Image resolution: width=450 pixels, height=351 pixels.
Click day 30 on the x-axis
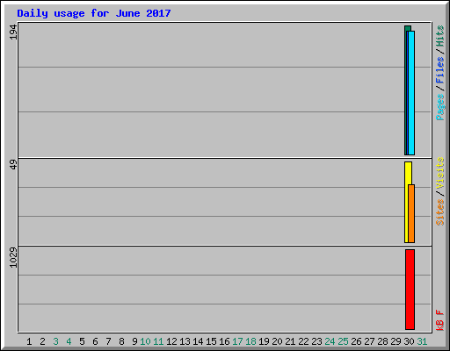tap(409, 341)
